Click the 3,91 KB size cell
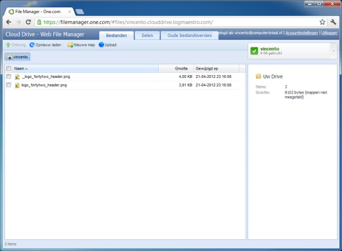This screenshot has height=251, width=342. point(186,85)
